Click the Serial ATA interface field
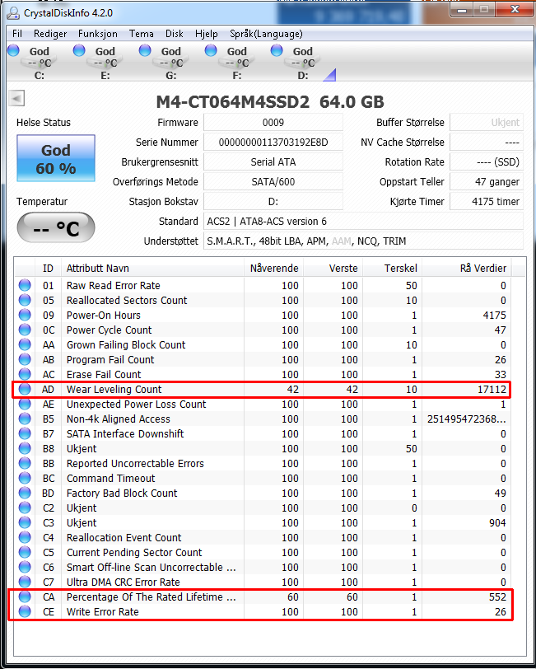Viewport: 536px width, 669px height. (x=273, y=162)
